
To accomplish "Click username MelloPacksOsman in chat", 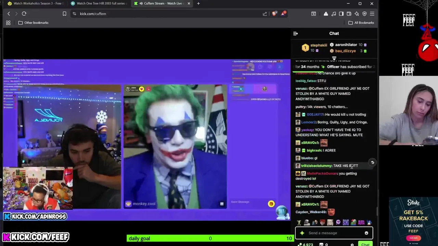I will [322, 174].
